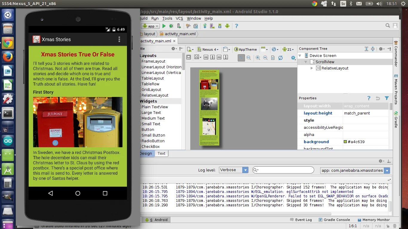Select layout preview thumbnail in designer
This screenshot has width=408, height=229.
(209, 108)
